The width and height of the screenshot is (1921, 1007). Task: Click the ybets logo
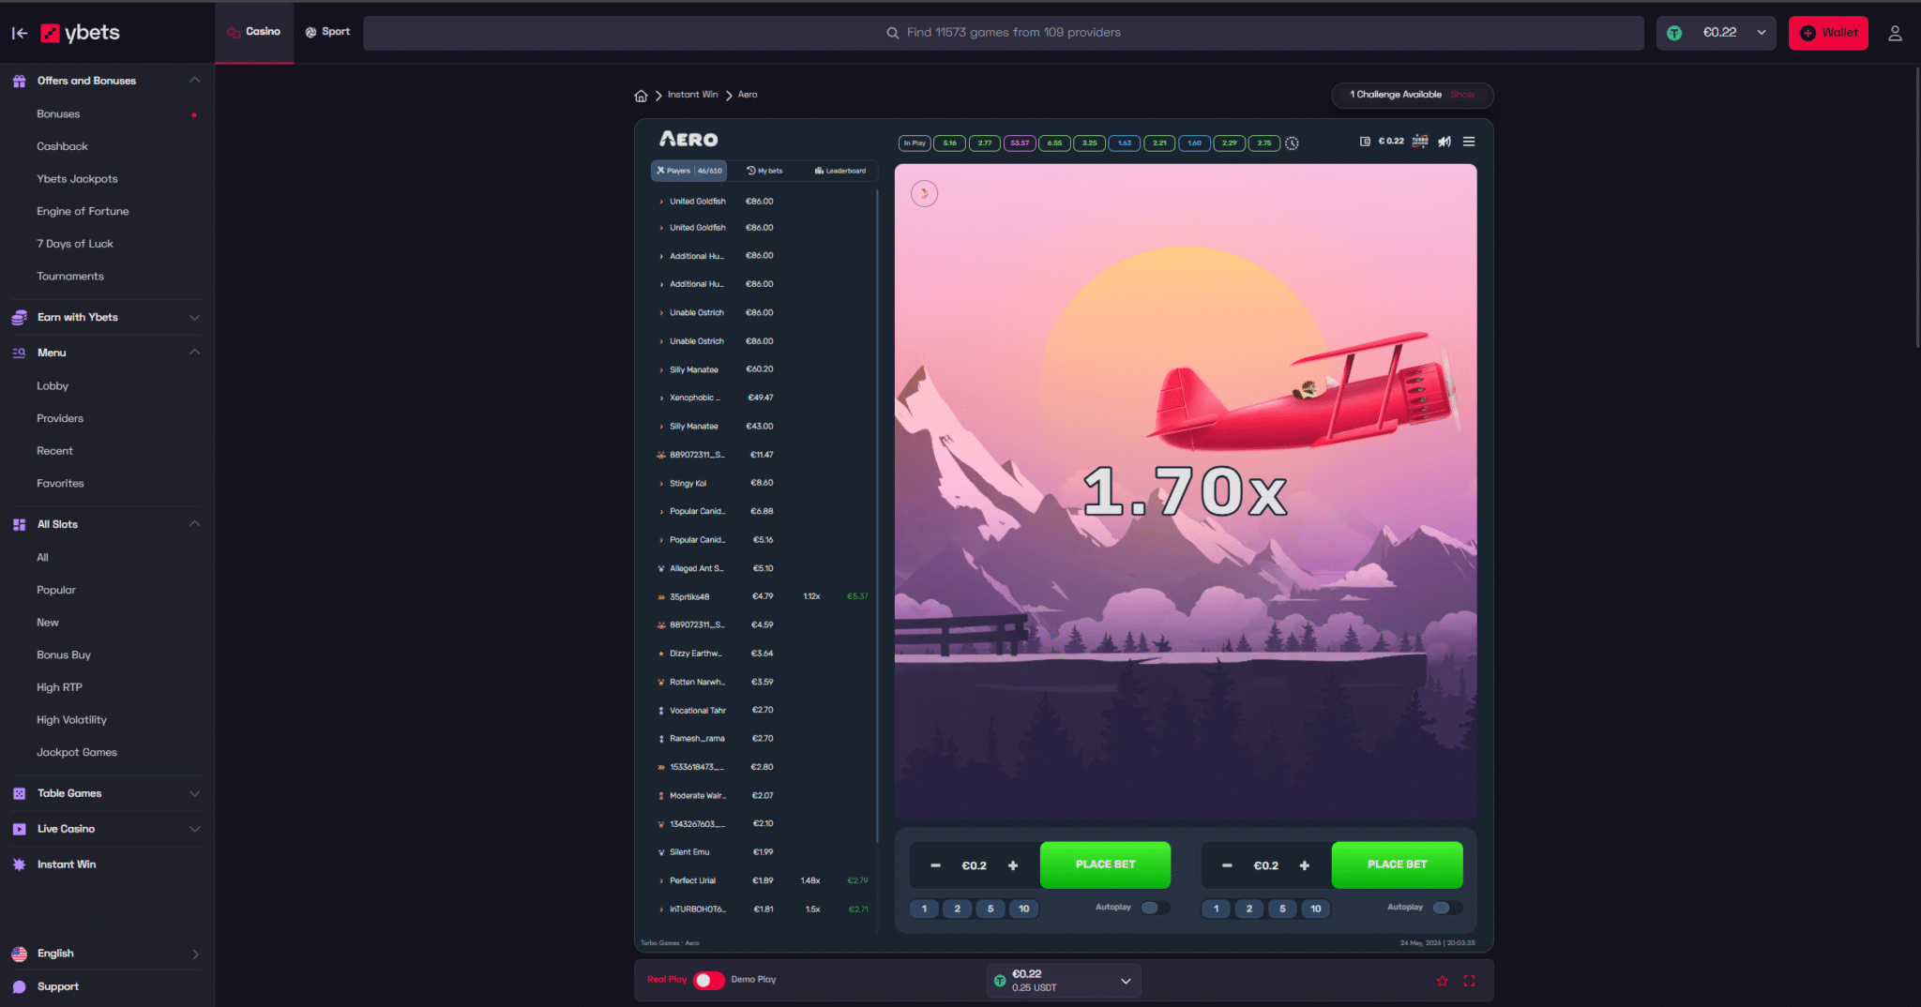81,33
